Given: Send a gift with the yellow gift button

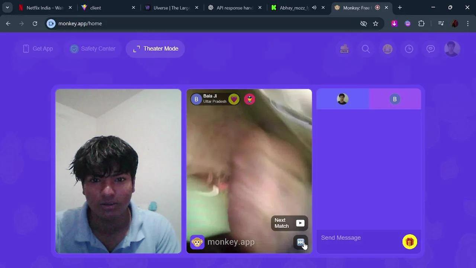Looking at the screenshot, I should [410, 242].
